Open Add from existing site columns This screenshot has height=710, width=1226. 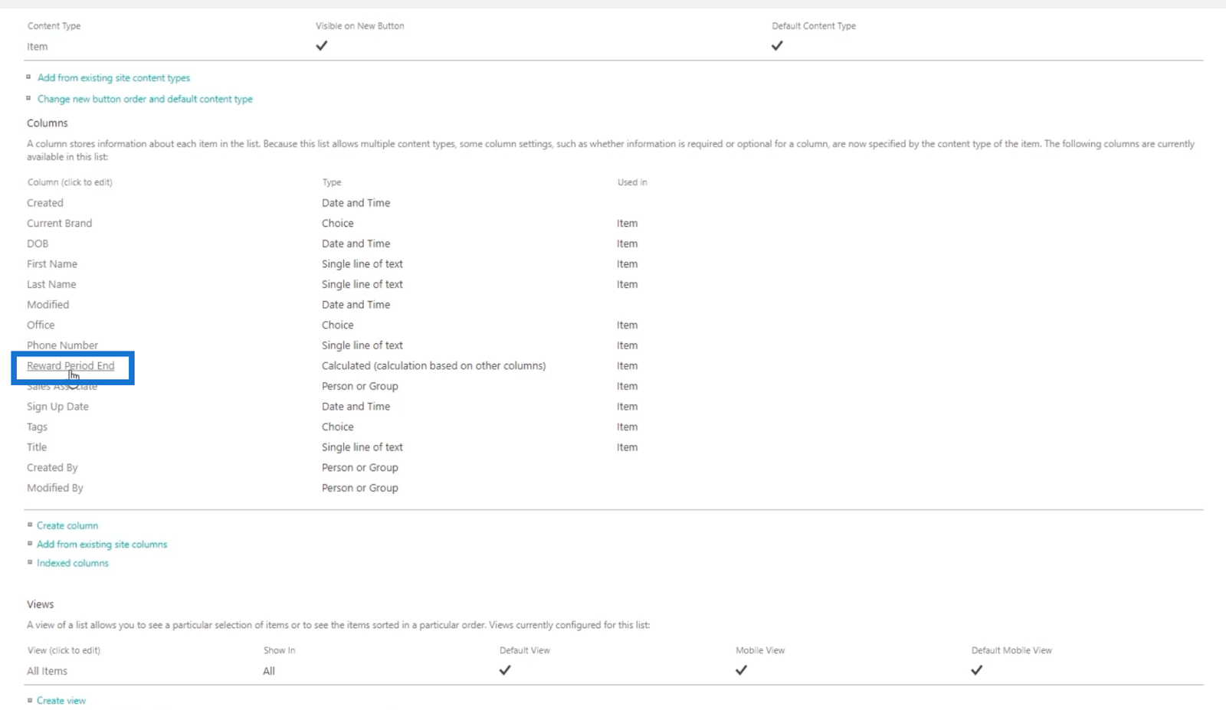point(102,545)
